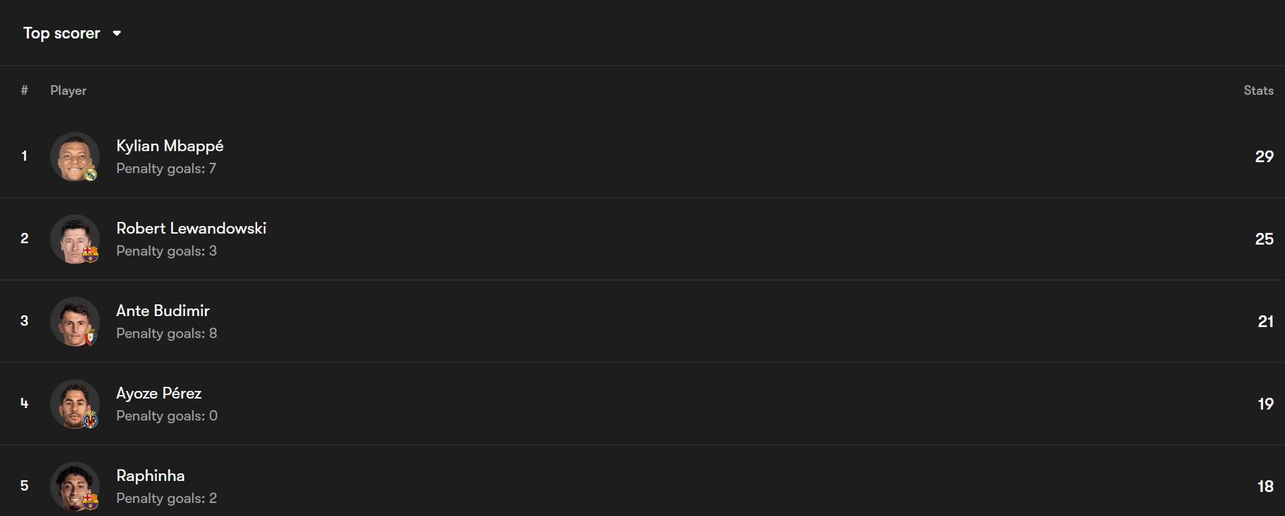Open Robert Lewandowski's player name link
The image size is (1285, 516).
coord(191,228)
